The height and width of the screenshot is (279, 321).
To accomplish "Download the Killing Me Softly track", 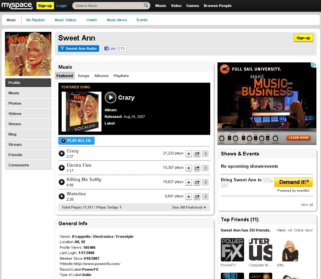I will point(205,182).
